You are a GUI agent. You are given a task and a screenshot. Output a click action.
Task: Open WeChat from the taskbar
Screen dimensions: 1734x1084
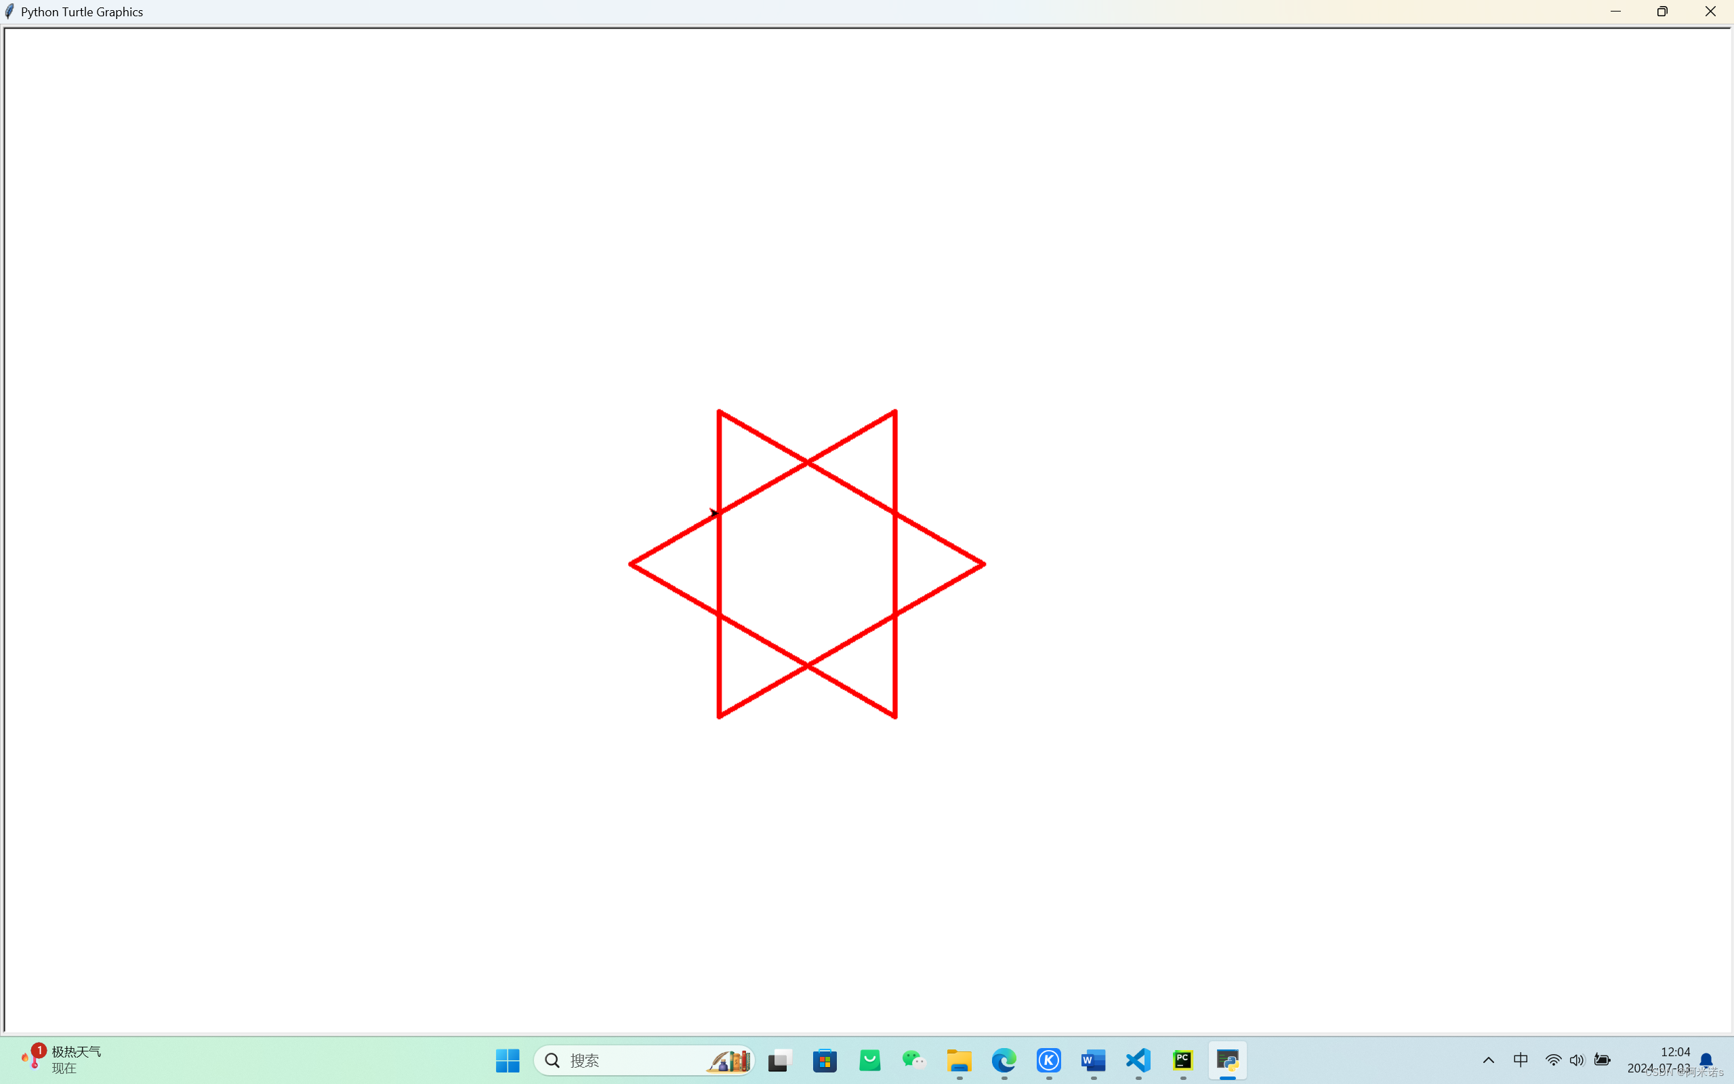coord(913,1060)
